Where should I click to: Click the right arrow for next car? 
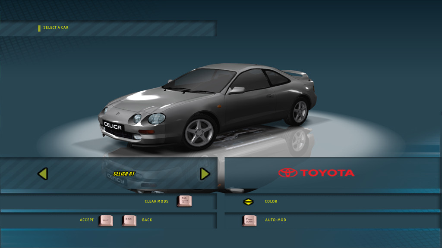205,174
